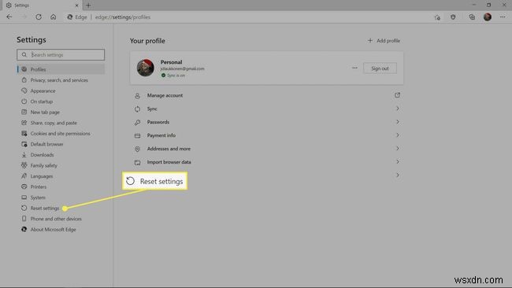Viewport: 512px width, 288px height.
Task: Click the profile avatar in the toolbar
Action: click(488, 17)
